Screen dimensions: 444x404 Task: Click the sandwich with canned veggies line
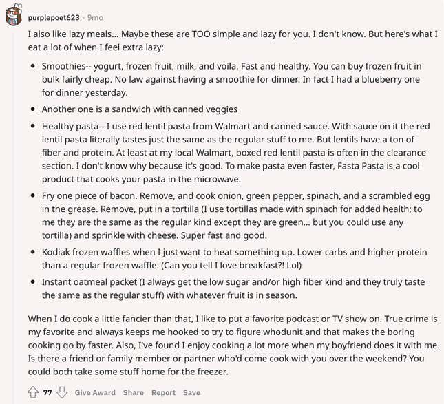pos(140,109)
